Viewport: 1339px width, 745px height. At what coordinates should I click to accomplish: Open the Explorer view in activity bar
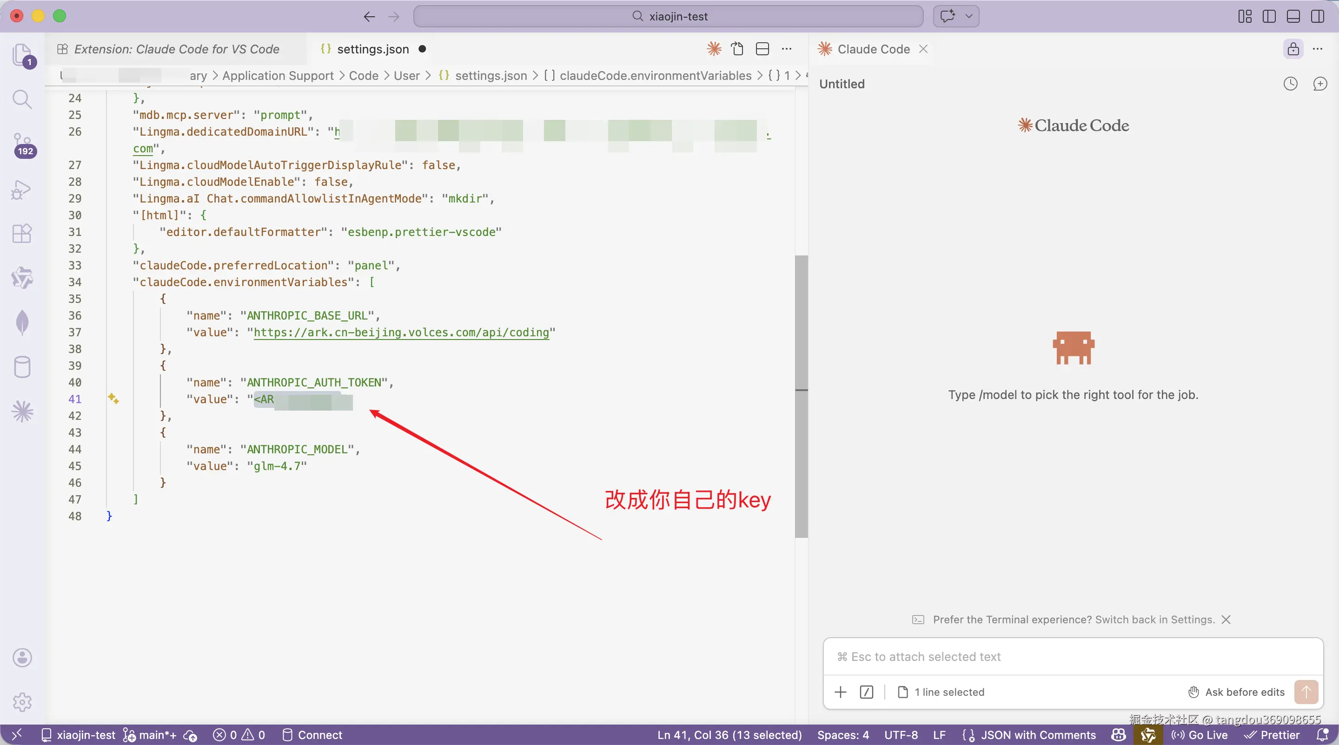pyautogui.click(x=22, y=54)
